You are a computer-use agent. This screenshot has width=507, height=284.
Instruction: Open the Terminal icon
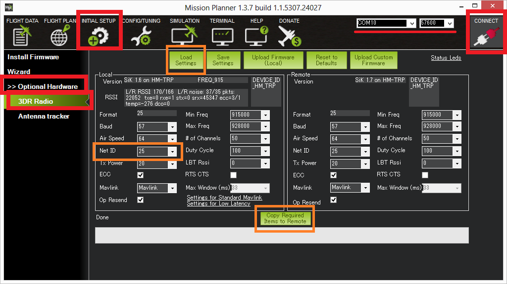(x=222, y=37)
